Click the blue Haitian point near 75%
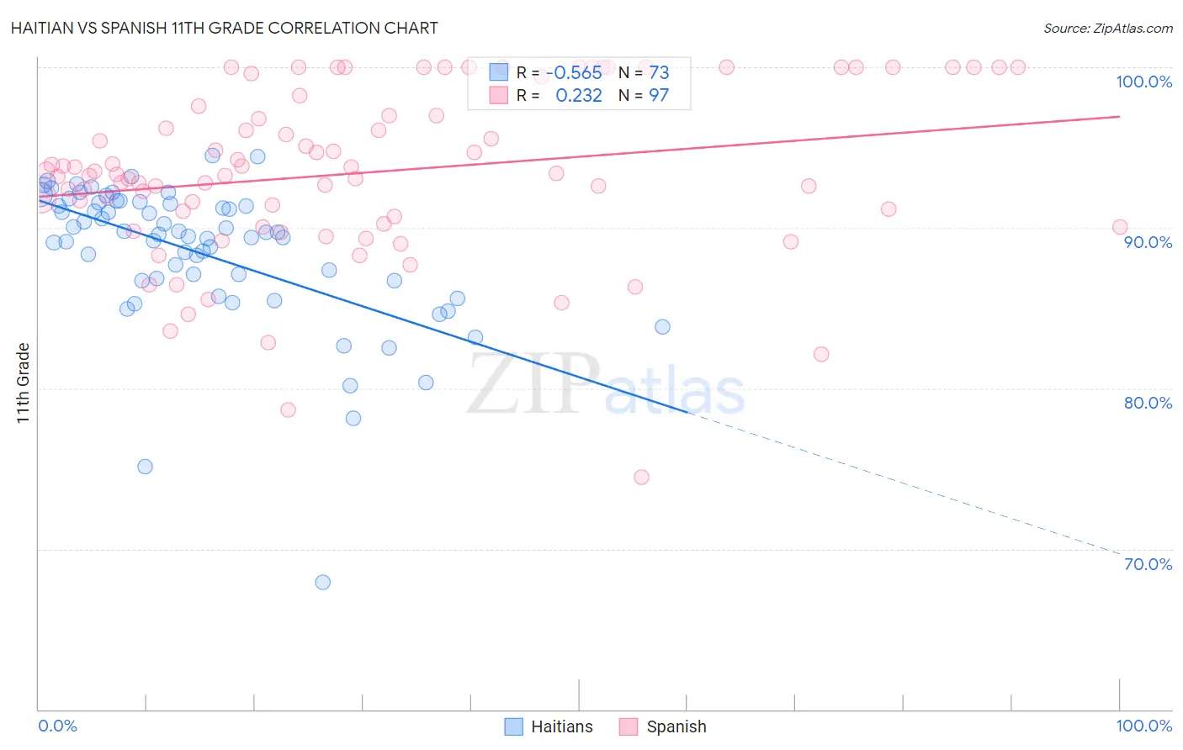The image size is (1183, 750). point(145,467)
